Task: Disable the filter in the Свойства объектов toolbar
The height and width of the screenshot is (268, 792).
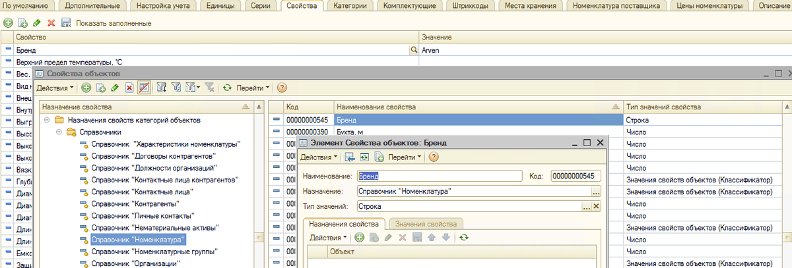Action: coord(209,88)
